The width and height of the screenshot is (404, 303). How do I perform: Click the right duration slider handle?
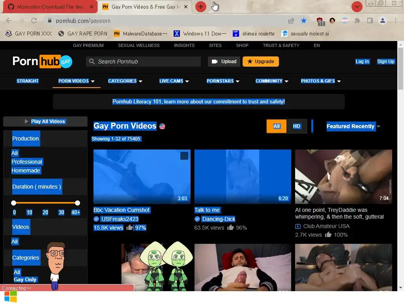point(78,203)
